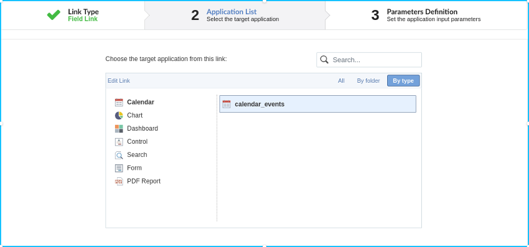Screen dimensions: 529x247
Task: Switch to the All view
Action: [341, 81]
